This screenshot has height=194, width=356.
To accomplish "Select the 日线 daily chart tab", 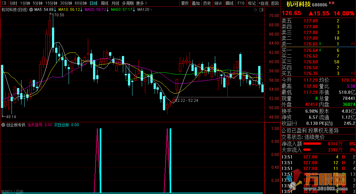I will (x=94, y=3).
